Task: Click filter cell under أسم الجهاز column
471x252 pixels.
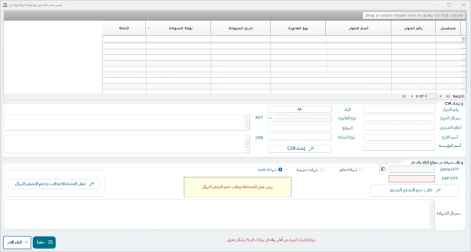Action: click(x=358, y=39)
